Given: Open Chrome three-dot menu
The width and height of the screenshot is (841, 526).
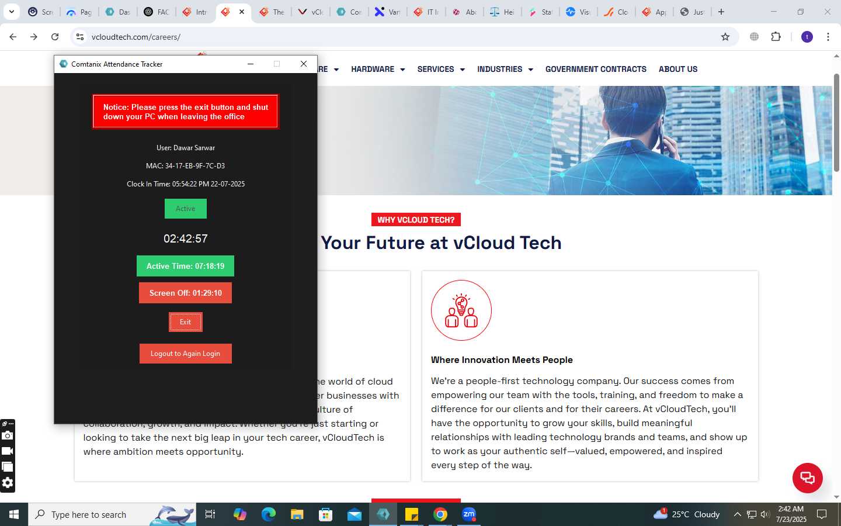Looking at the screenshot, I should [x=828, y=37].
